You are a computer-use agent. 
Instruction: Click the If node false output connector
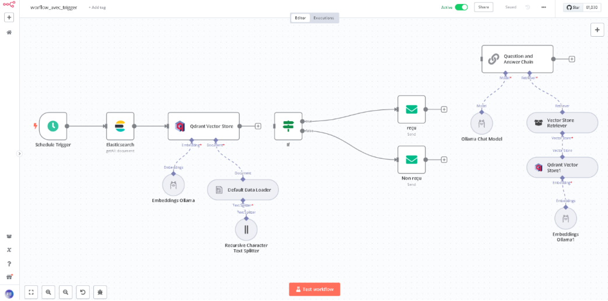pos(302,131)
